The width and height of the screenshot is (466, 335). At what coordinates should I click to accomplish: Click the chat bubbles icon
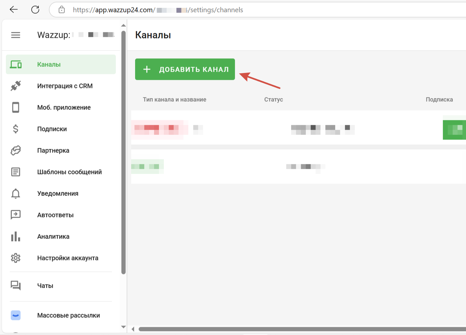[x=16, y=286]
